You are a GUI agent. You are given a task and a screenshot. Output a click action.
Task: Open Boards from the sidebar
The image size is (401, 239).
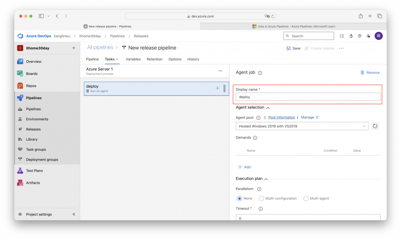(x=32, y=74)
